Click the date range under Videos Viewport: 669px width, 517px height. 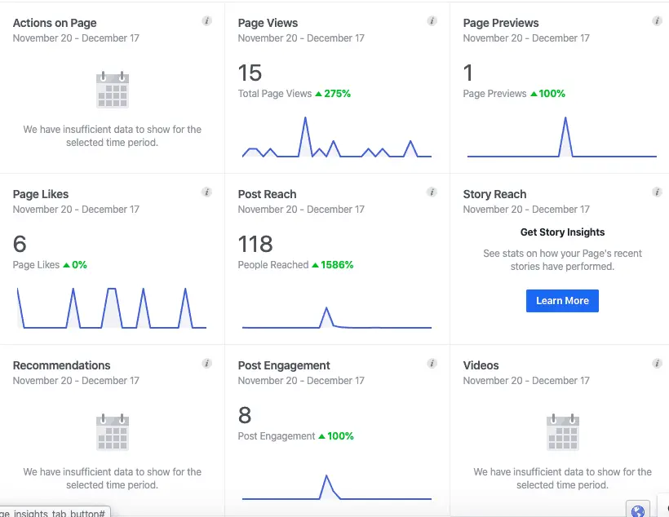(526, 381)
